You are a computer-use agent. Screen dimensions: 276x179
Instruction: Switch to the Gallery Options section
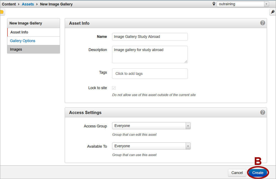(23, 41)
